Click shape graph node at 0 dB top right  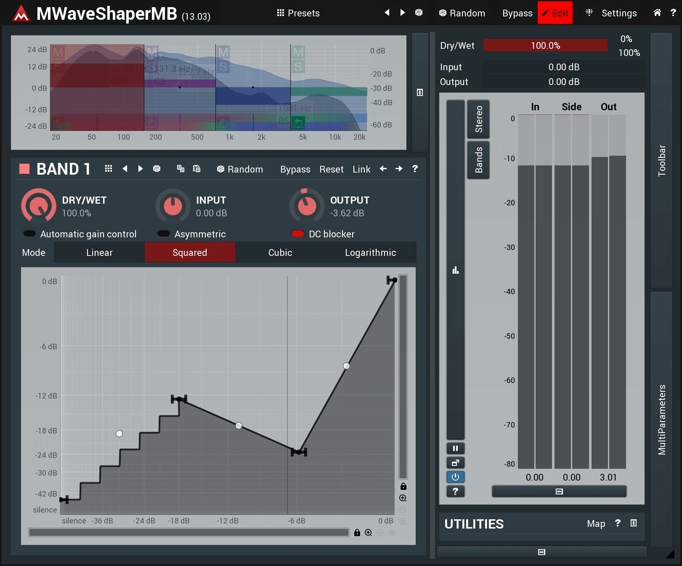(394, 280)
